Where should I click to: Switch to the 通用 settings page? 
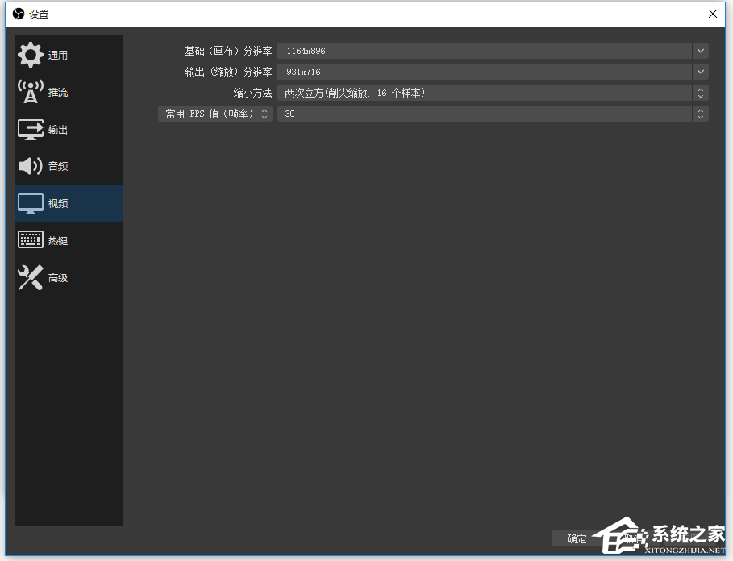tap(58, 54)
